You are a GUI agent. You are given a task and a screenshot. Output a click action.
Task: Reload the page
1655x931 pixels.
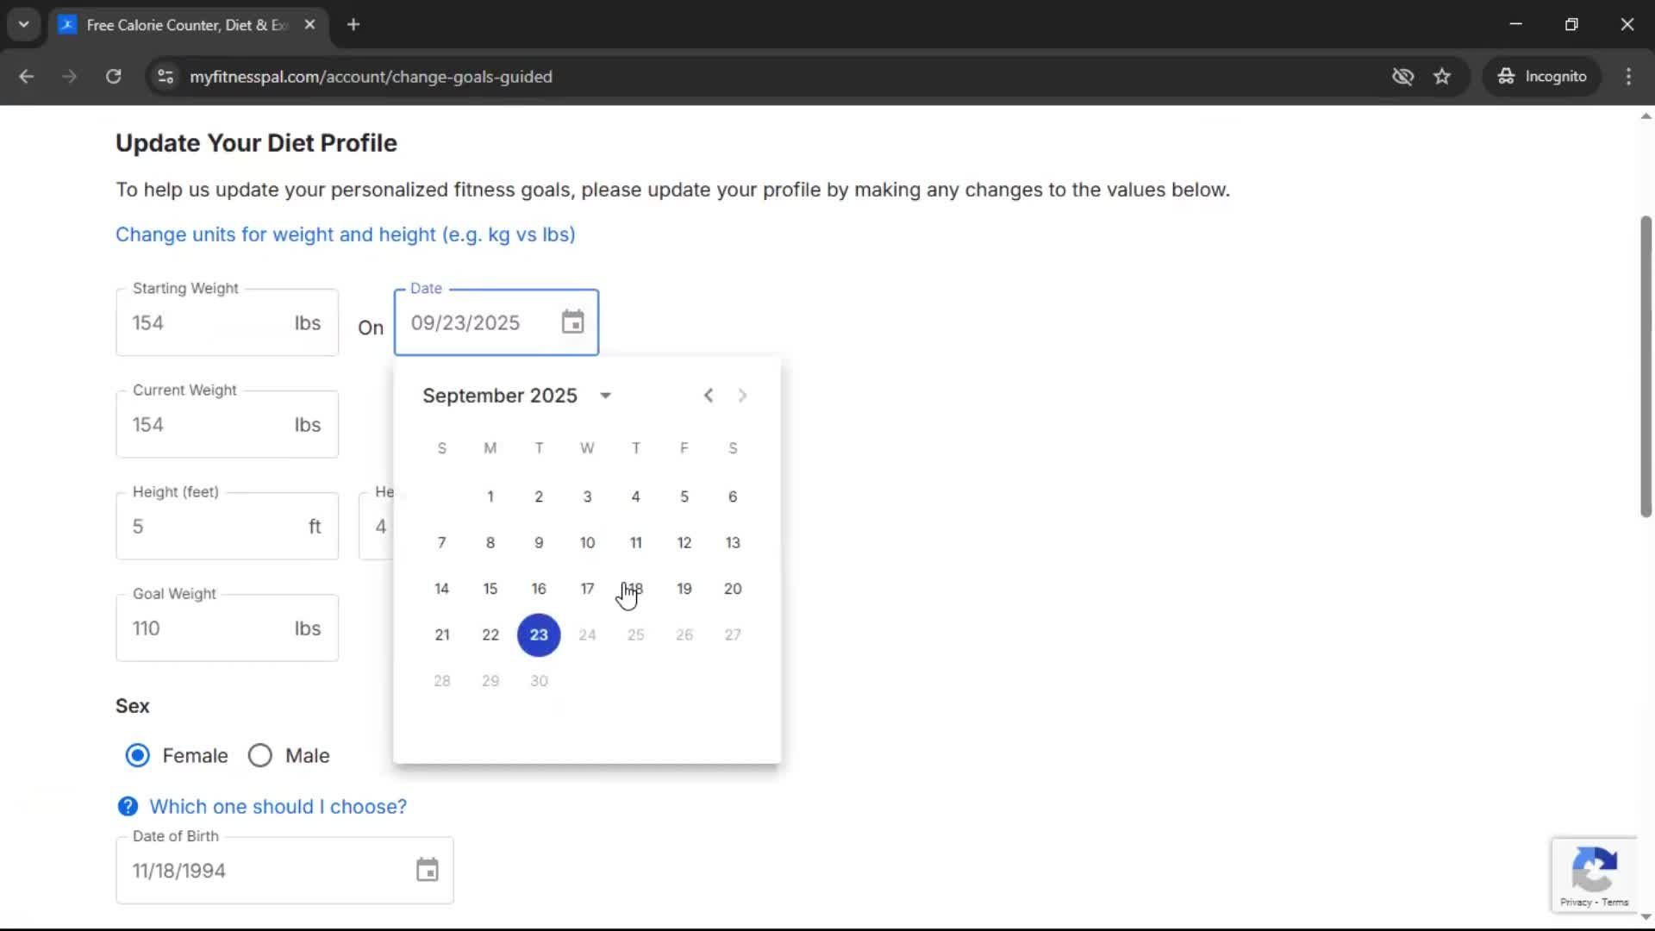click(x=113, y=76)
